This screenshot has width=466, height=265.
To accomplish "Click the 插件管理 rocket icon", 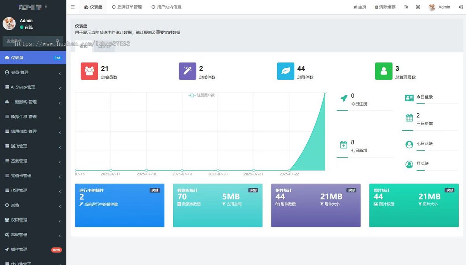I will tap(7, 249).
